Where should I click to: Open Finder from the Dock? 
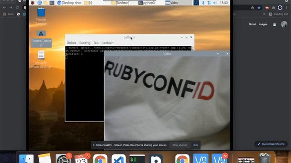coord(26,158)
